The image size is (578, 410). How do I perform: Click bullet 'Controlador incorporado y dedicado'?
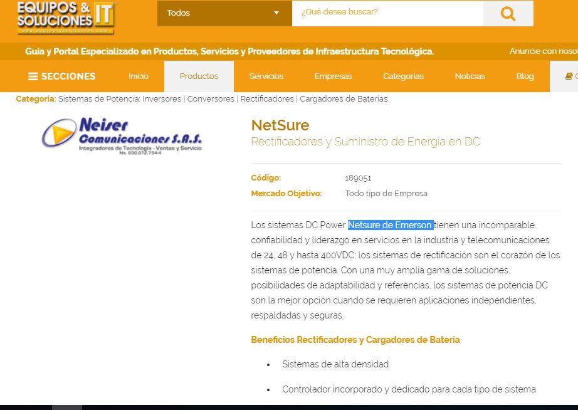tap(409, 389)
